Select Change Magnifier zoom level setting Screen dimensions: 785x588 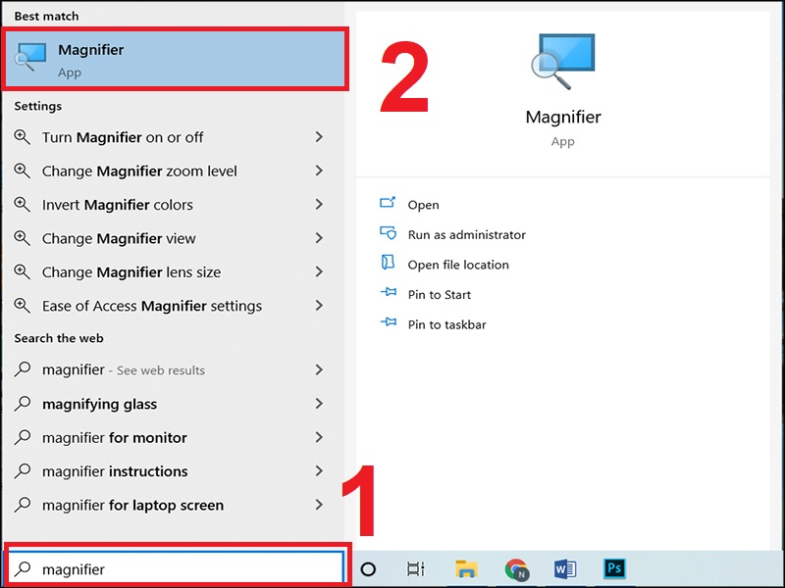pos(169,171)
